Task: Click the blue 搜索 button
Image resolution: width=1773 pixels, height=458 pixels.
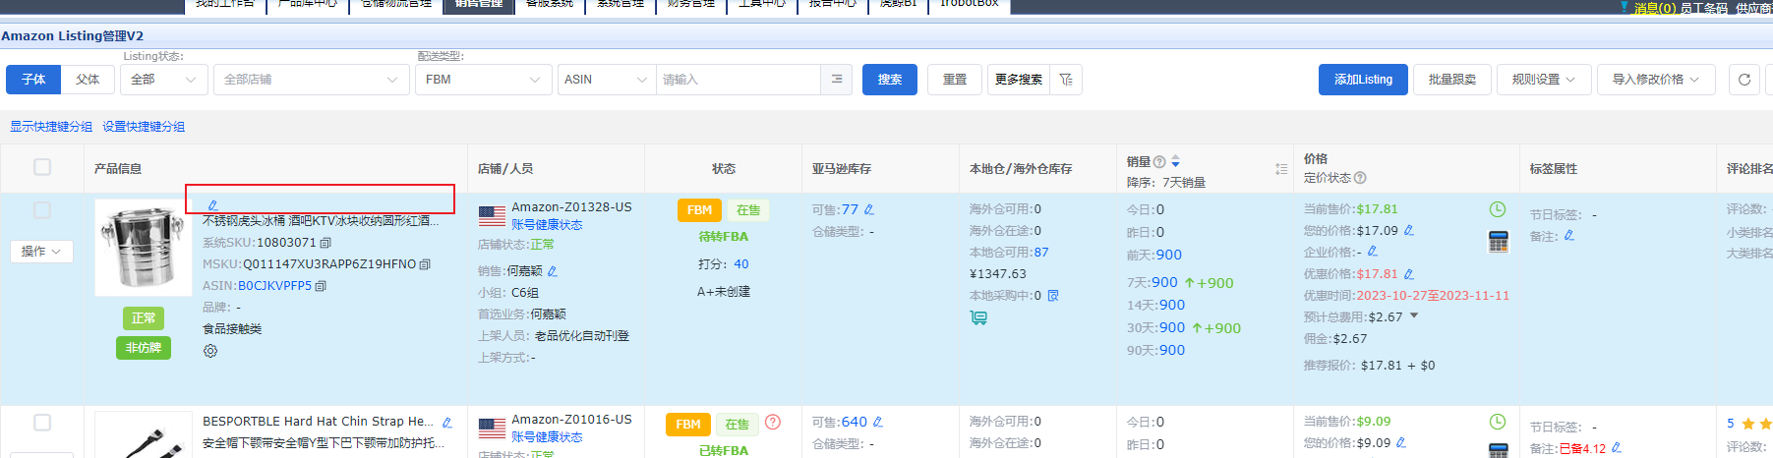Action: click(x=890, y=80)
